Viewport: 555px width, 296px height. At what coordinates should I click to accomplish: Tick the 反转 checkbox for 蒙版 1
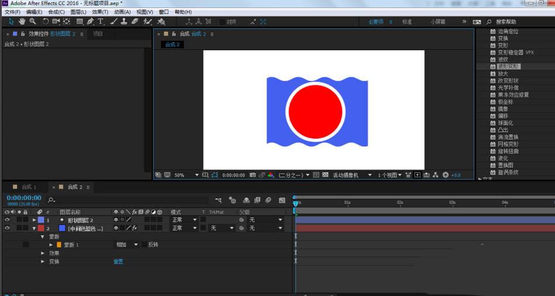click(144, 245)
